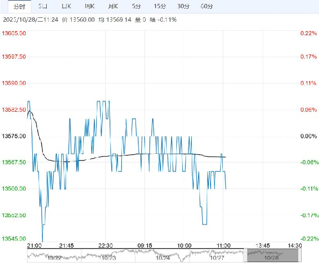Switch to 15分 interval tab
The width and height of the screenshot is (319, 263).
159,7
